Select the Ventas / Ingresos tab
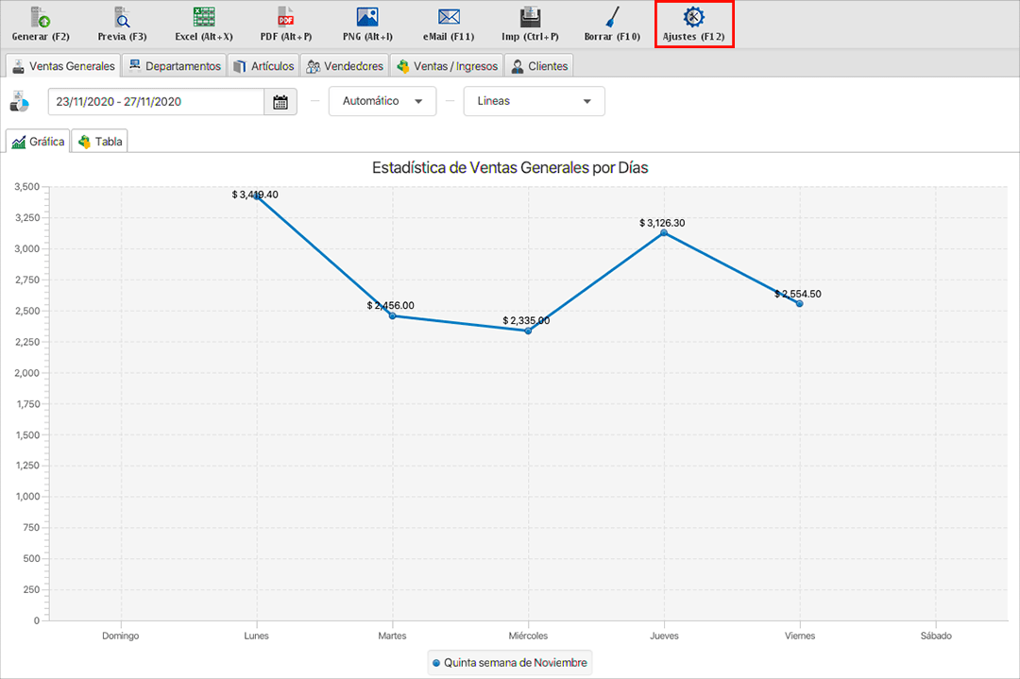The width and height of the screenshot is (1020, 679). [447, 66]
